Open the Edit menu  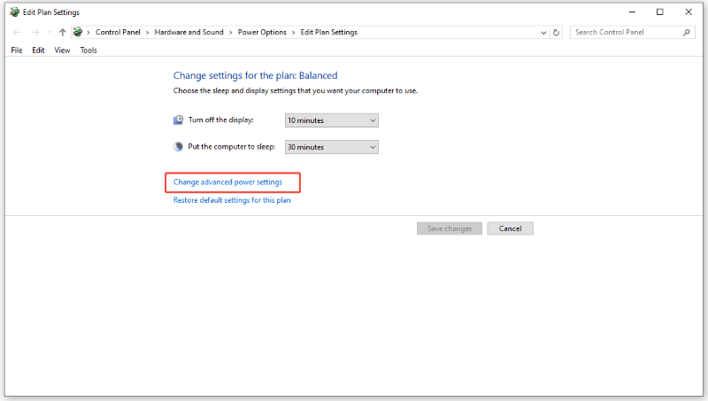(x=38, y=50)
